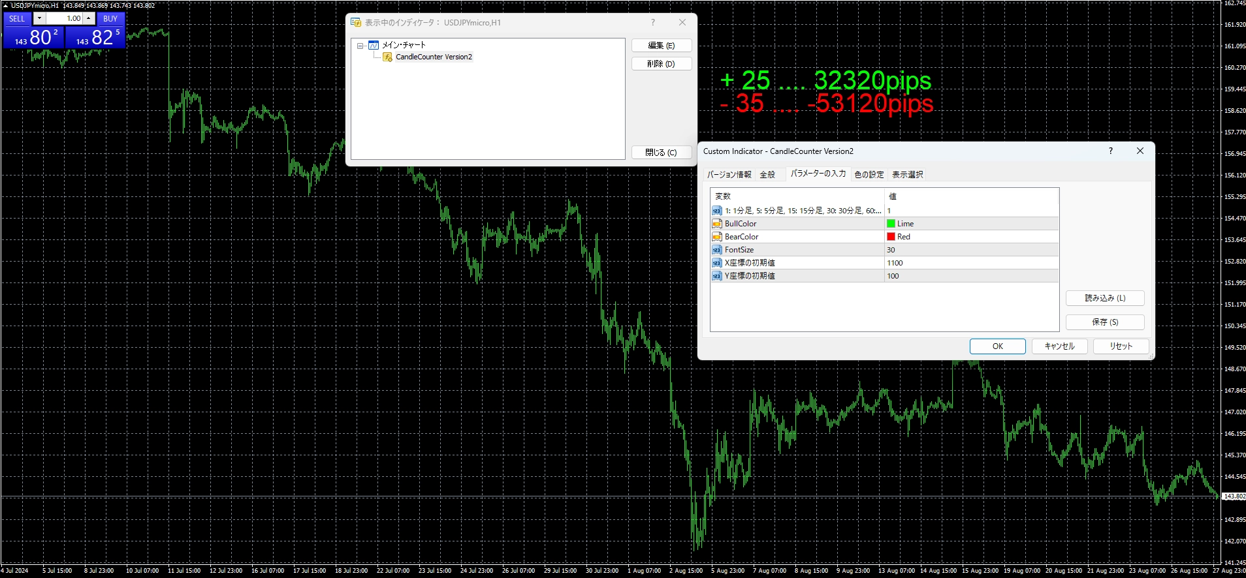The height and width of the screenshot is (578, 1246).
Task: Click the lot size 1.00 input field
Action: (64, 18)
